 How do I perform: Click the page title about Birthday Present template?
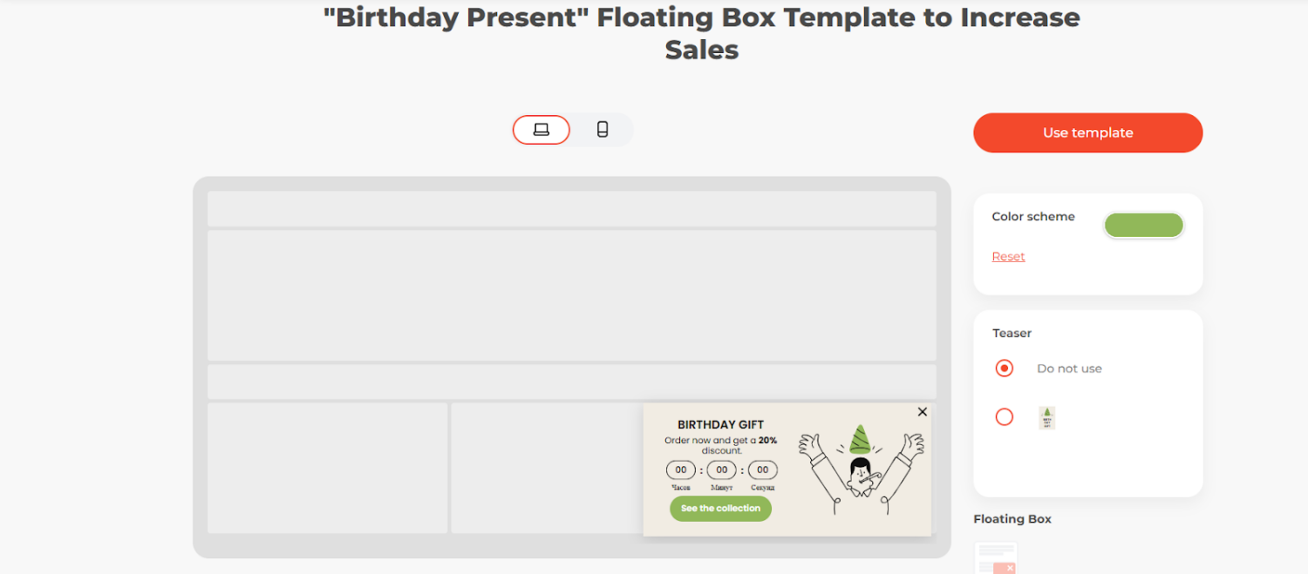click(701, 33)
